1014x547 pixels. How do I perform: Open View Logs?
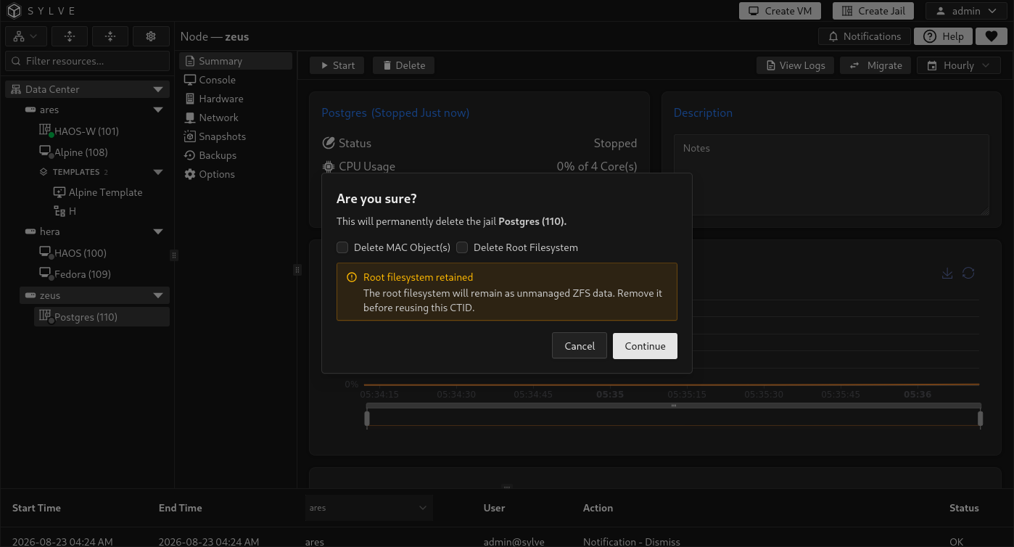tap(796, 65)
